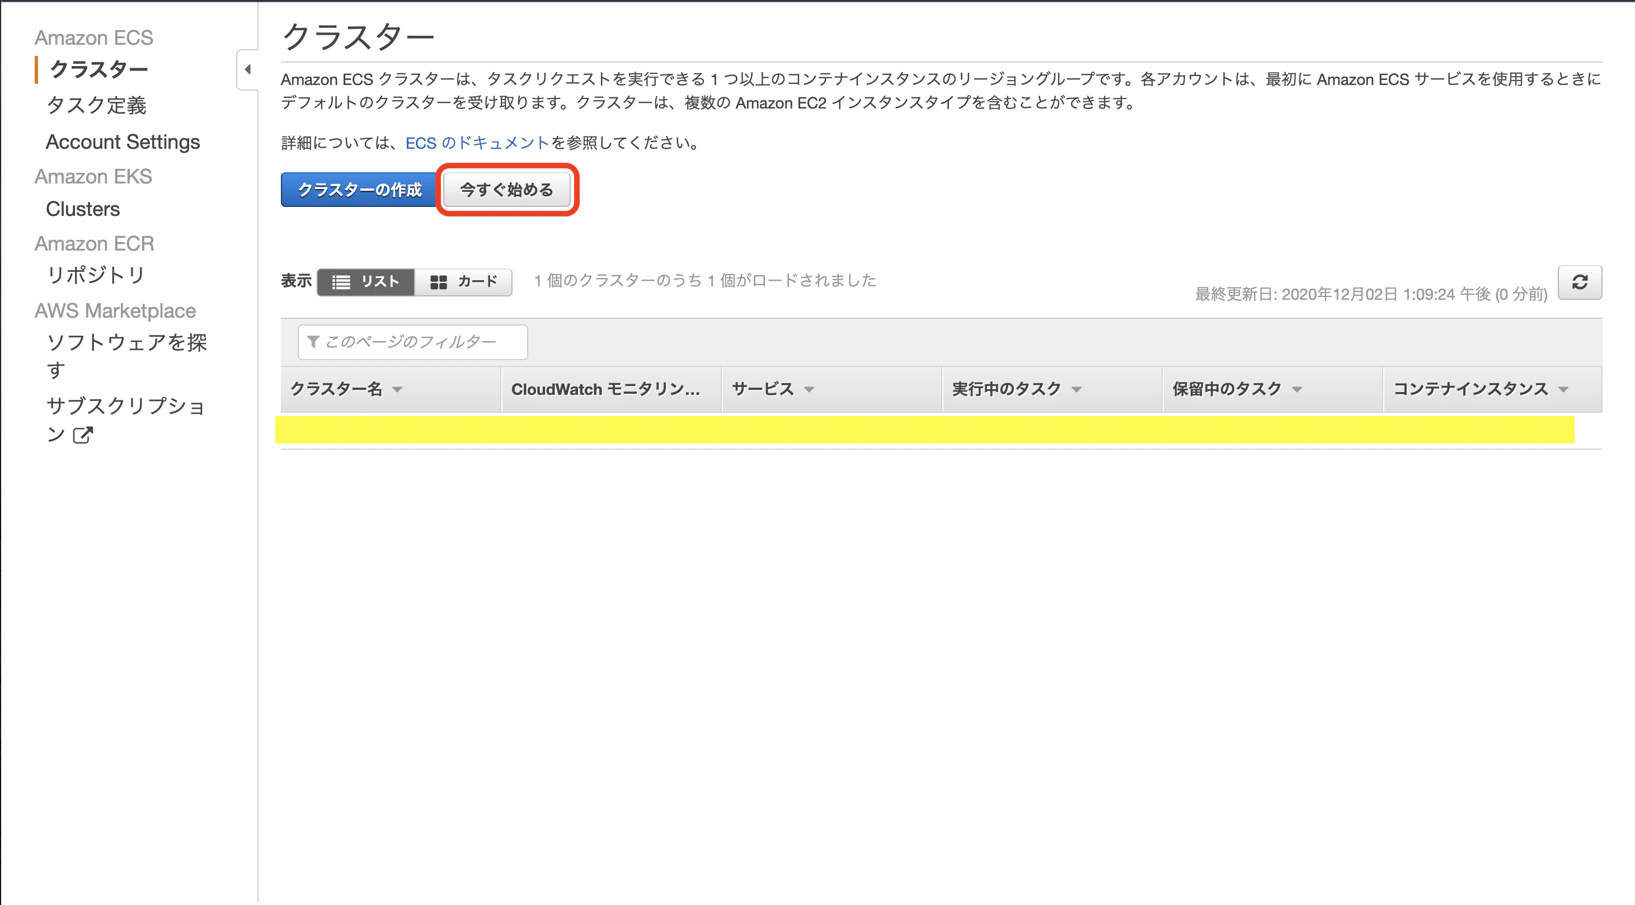This screenshot has height=905, width=1635.
Task: Click クラスターの作成 button
Action: [359, 190]
